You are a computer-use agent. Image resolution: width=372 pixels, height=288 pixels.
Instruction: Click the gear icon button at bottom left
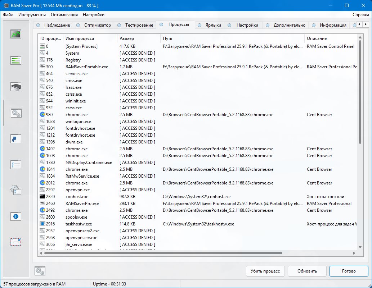click(x=40, y=271)
